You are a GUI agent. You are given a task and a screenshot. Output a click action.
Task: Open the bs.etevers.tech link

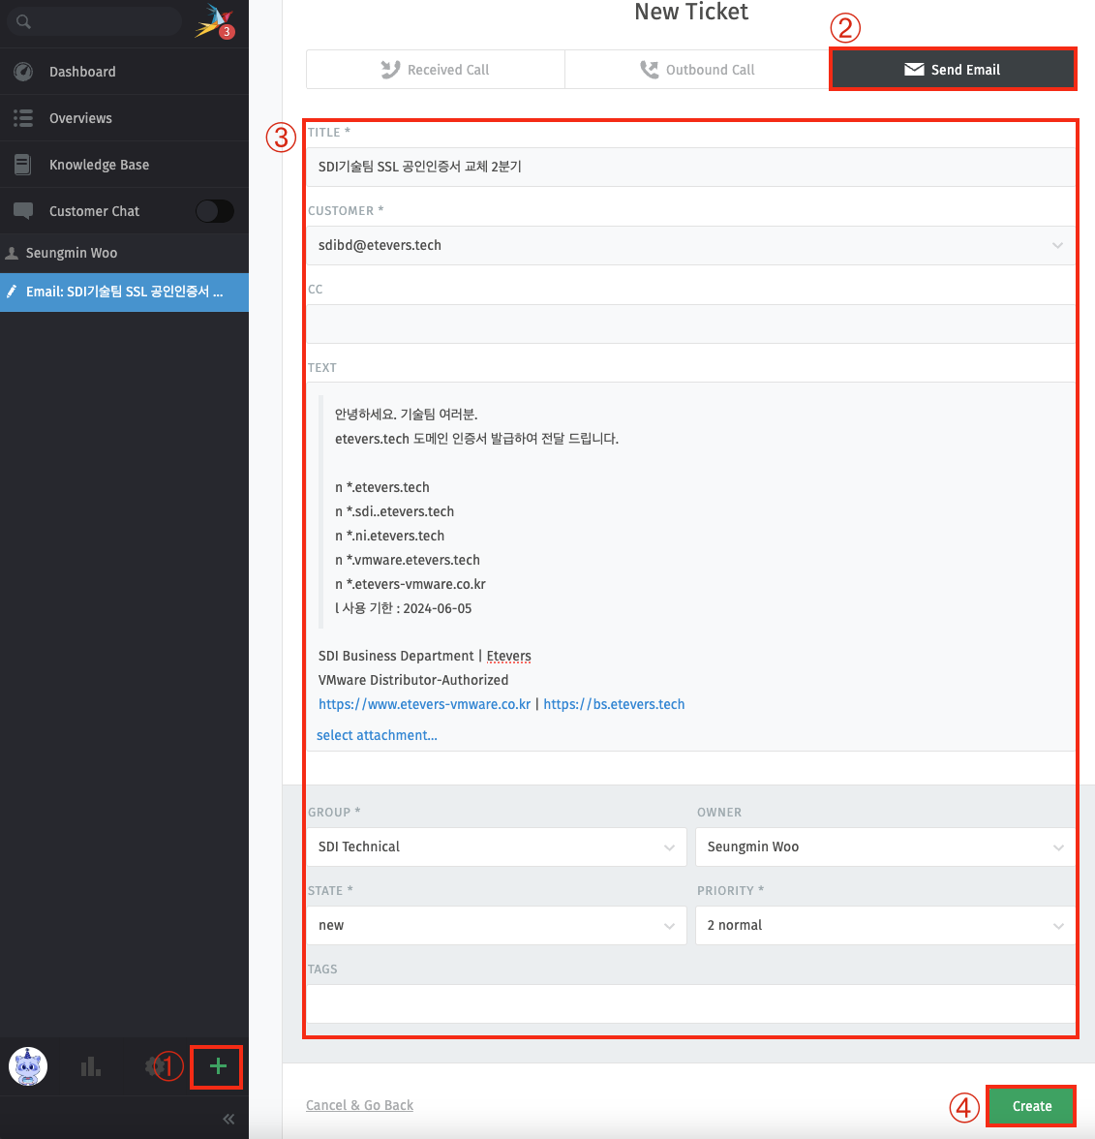[614, 704]
